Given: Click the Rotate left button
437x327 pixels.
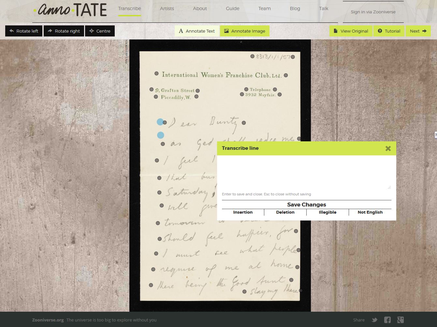Looking at the screenshot, I should pos(24,31).
